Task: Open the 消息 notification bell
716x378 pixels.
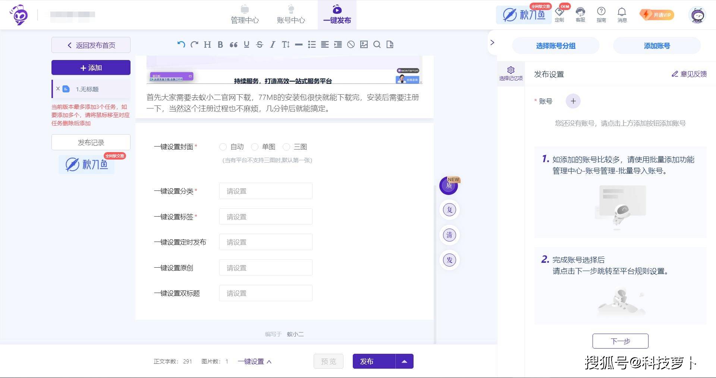Action: point(622,15)
